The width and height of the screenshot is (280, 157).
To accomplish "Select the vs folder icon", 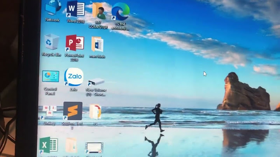I will point(95,112).
